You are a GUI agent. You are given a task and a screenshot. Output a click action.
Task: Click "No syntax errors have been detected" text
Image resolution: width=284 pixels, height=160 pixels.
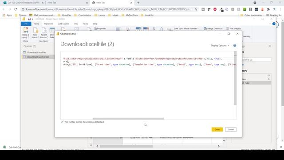tap(84, 122)
